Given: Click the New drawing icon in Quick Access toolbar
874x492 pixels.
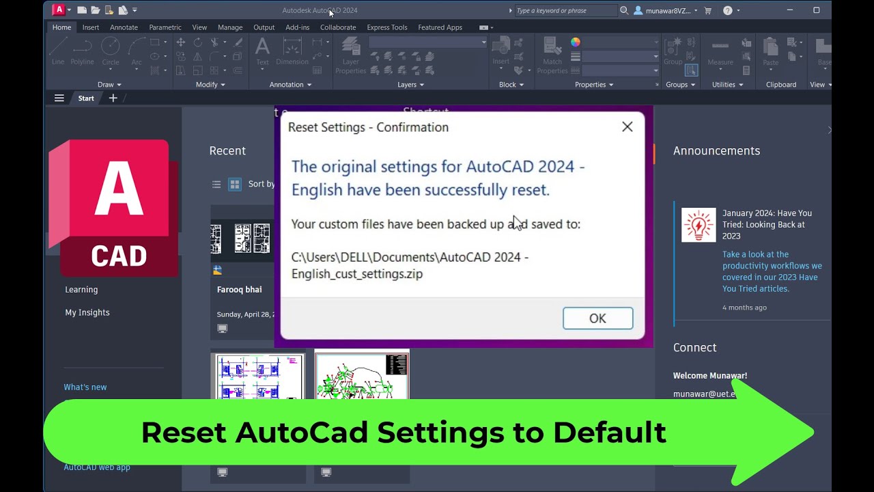Looking at the screenshot, I should coord(82,10).
